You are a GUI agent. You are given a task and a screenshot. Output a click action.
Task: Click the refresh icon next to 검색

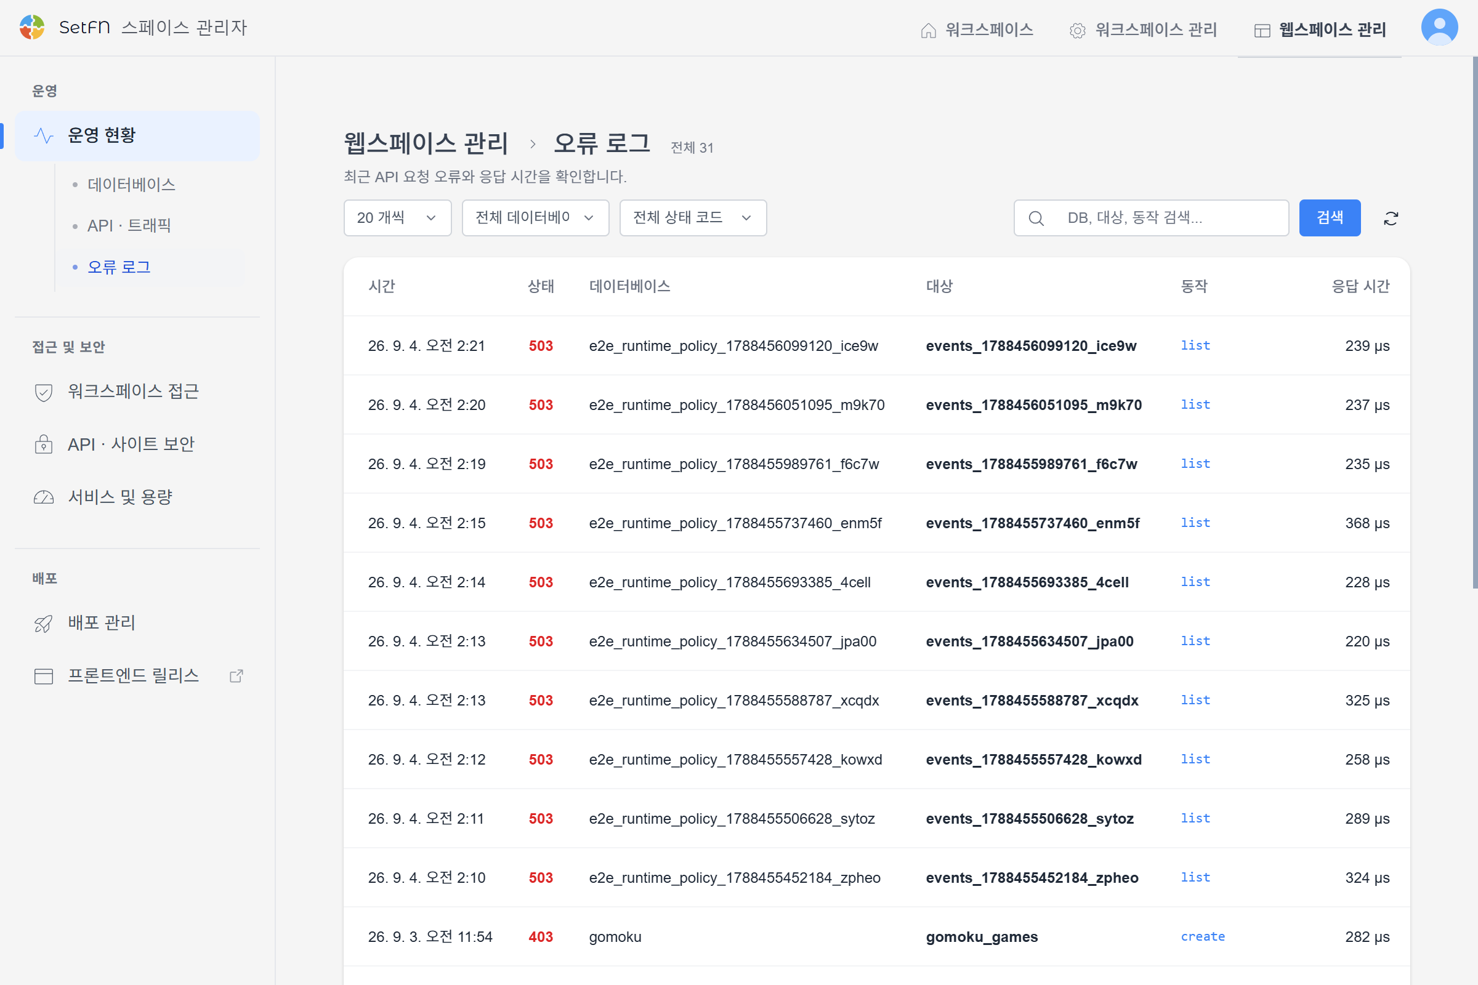click(1391, 218)
